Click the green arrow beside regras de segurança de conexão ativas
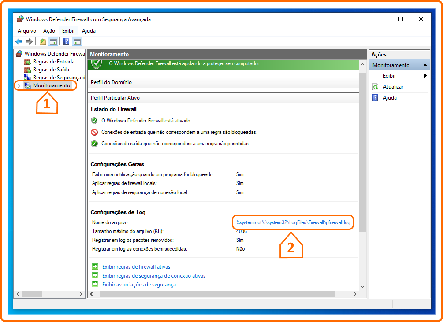 click(x=95, y=275)
